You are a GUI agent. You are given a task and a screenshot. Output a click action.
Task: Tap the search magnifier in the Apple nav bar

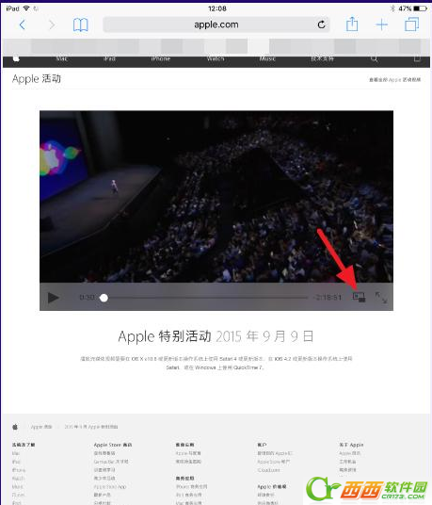pos(374,58)
